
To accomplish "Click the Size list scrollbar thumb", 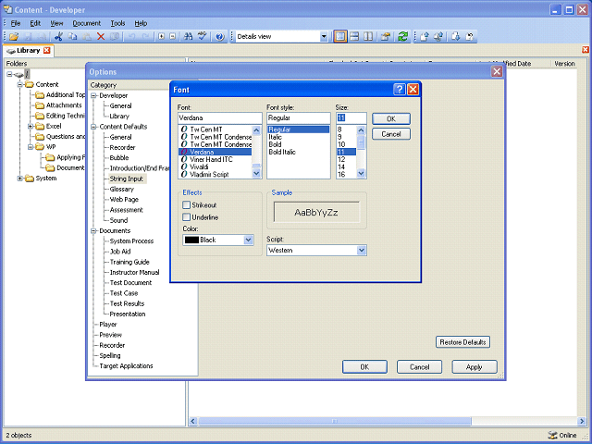I will click(x=361, y=142).
